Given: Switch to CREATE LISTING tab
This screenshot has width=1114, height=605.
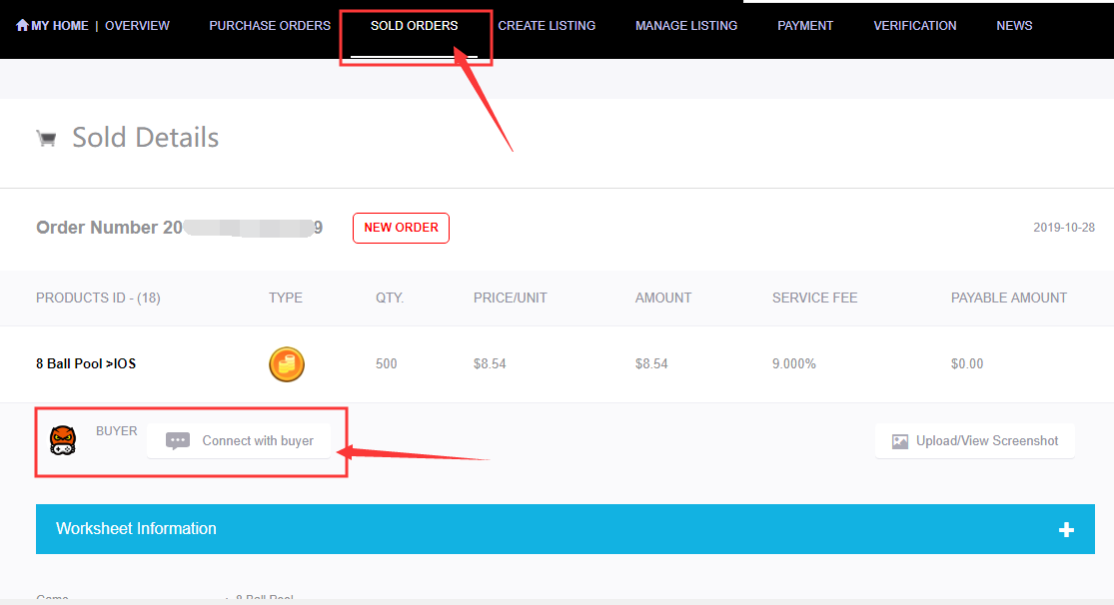Looking at the screenshot, I should pyautogui.click(x=547, y=26).
